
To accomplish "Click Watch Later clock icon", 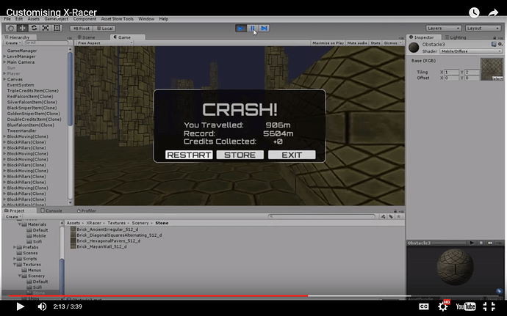I will pyautogui.click(x=474, y=12).
